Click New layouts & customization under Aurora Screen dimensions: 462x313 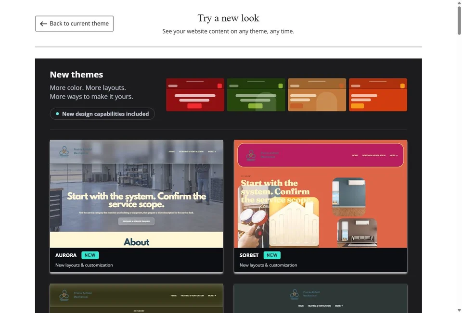[x=84, y=265]
